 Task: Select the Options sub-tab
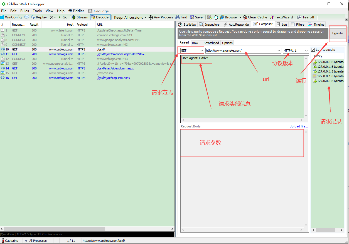(227, 43)
